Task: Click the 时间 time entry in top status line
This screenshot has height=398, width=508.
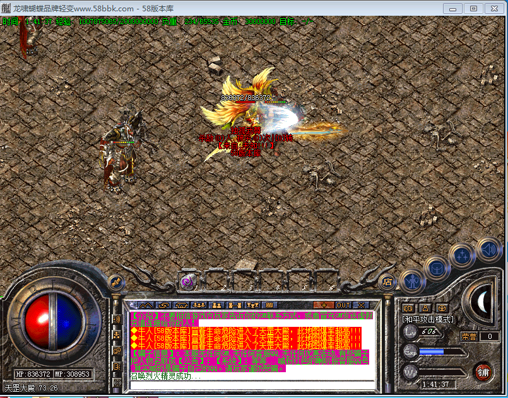Action: click(27, 21)
